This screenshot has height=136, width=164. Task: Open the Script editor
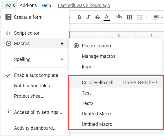(x=35, y=33)
